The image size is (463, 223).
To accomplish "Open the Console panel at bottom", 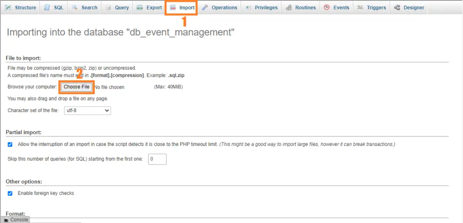I will (16, 220).
